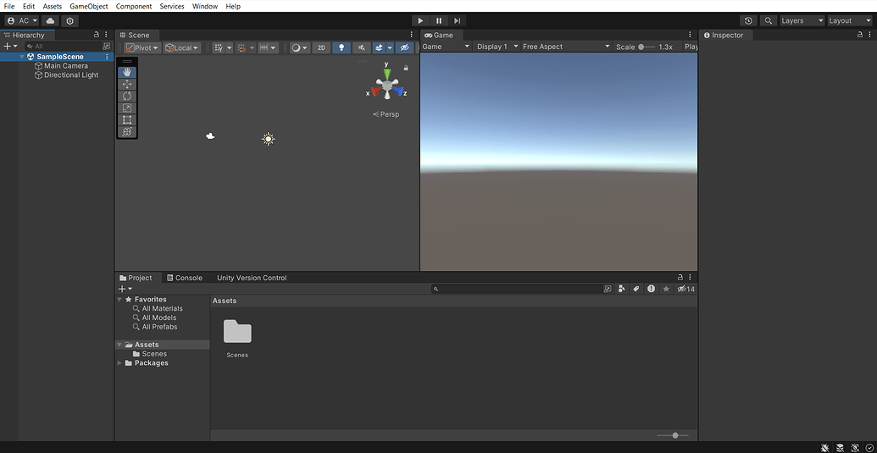This screenshot has width=877, height=453.
Task: Open the Free Aspect dropdown
Action: (x=566, y=47)
